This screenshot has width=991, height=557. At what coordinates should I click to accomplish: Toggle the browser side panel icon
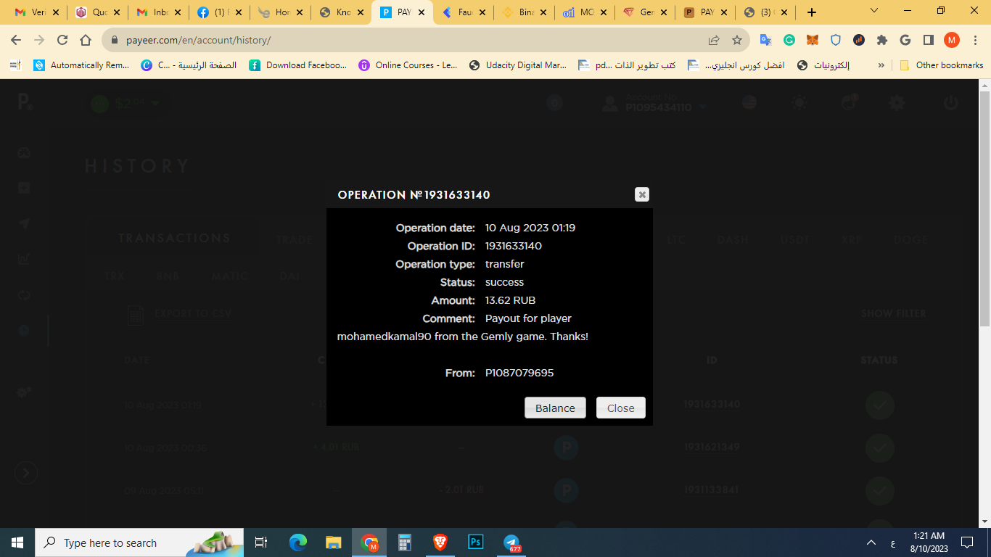[x=929, y=40]
